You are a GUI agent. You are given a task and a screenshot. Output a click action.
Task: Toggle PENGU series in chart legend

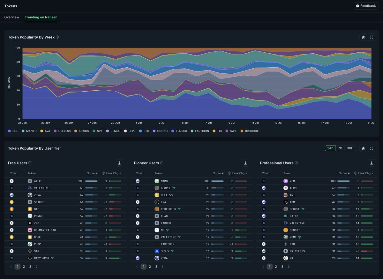click(x=113, y=131)
